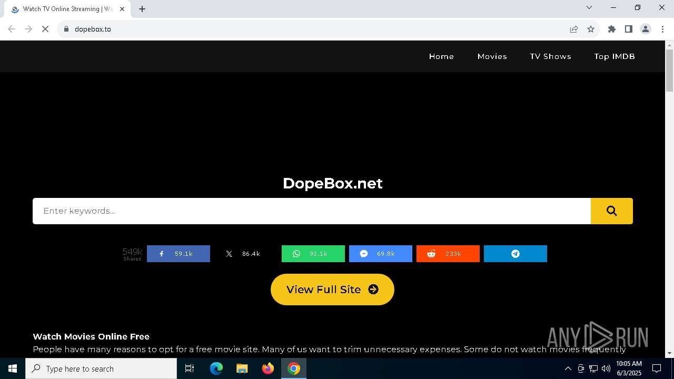This screenshot has height=379, width=674.
Task: Close the Watch TV Online Streaming tab
Action: point(122,9)
